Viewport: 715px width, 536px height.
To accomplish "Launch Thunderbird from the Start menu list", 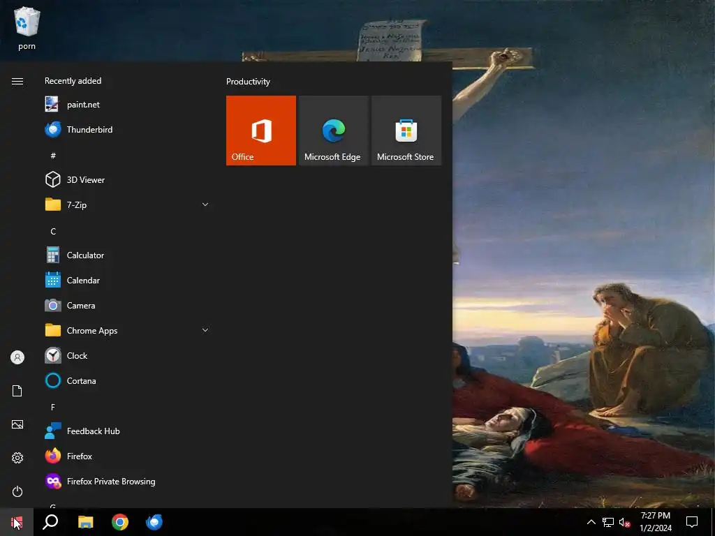I will tap(128, 129).
